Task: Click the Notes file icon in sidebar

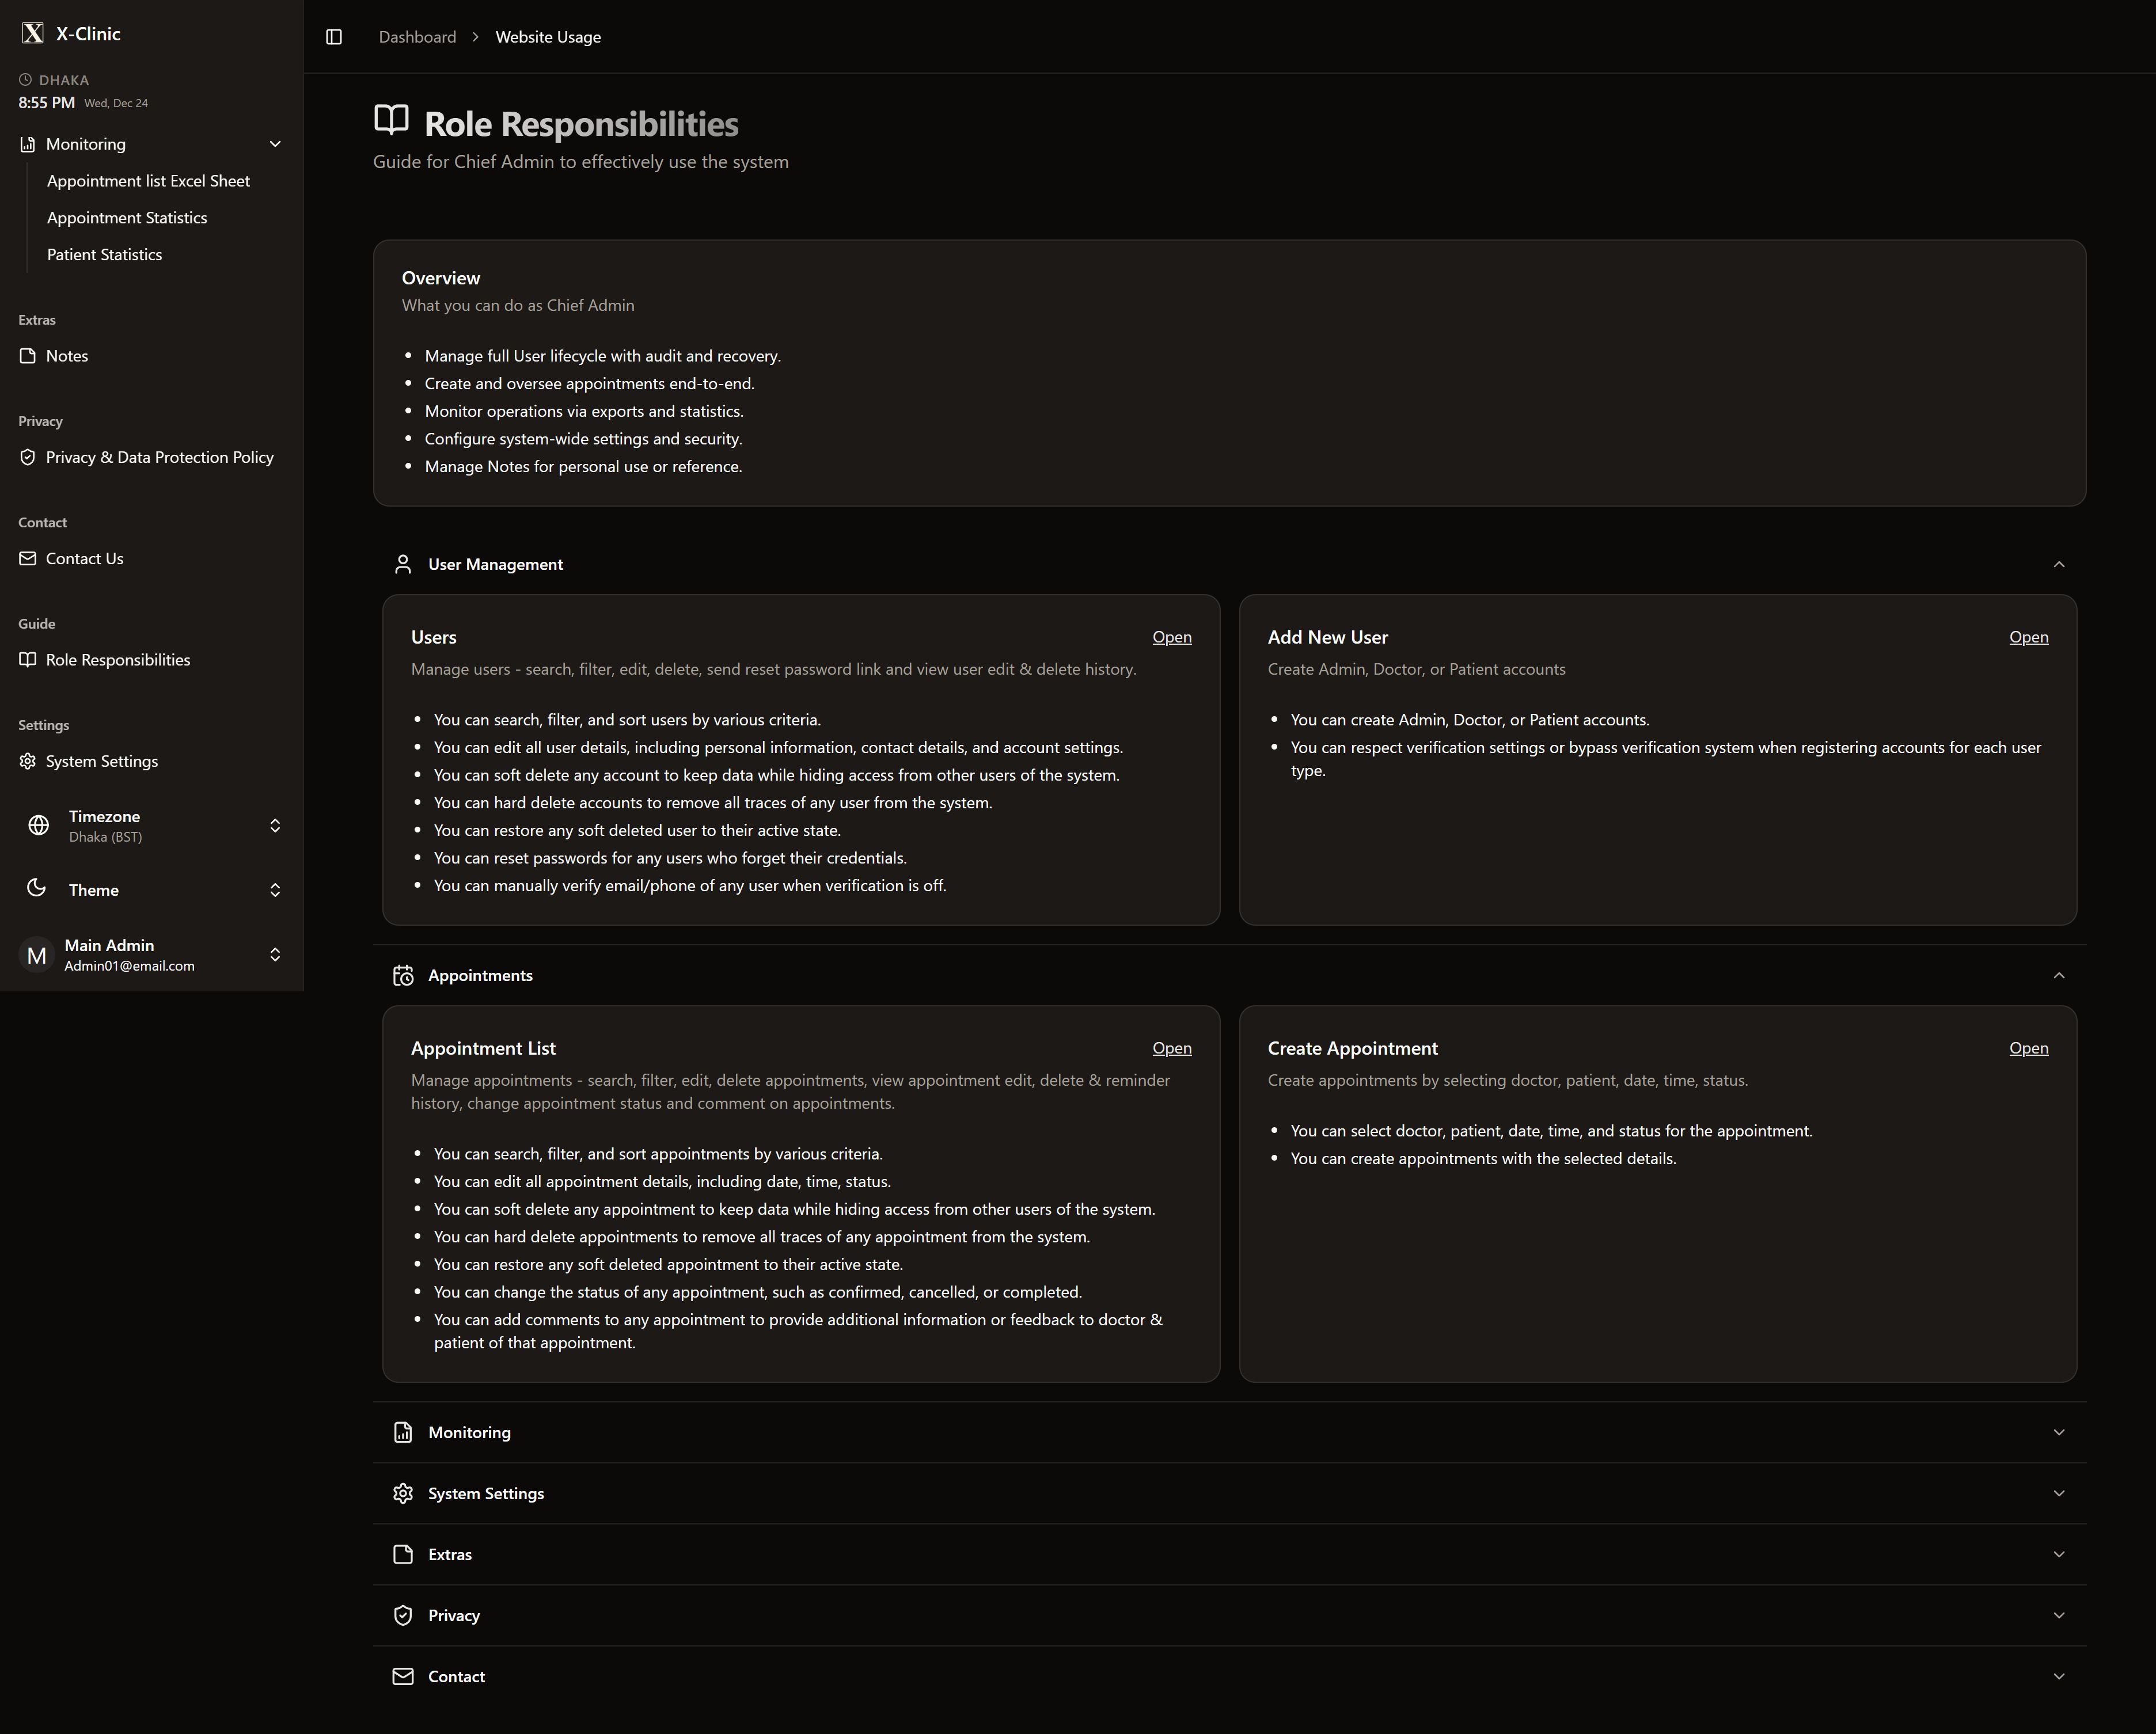Action: coord(28,356)
